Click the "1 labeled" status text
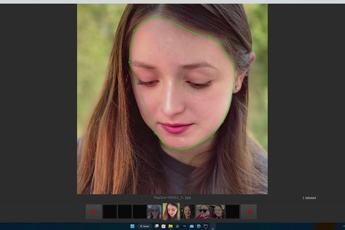The width and height of the screenshot is (345, 230). pyautogui.click(x=309, y=198)
